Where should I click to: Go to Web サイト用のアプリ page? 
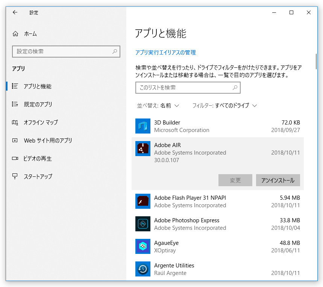pyautogui.click(x=48, y=141)
